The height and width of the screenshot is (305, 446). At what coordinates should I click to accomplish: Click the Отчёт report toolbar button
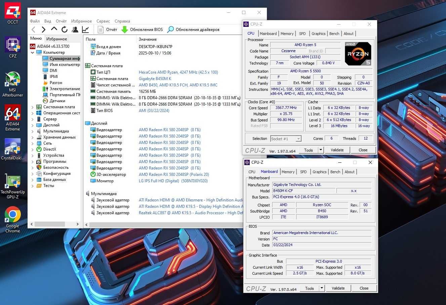pyautogui.click(x=107, y=30)
